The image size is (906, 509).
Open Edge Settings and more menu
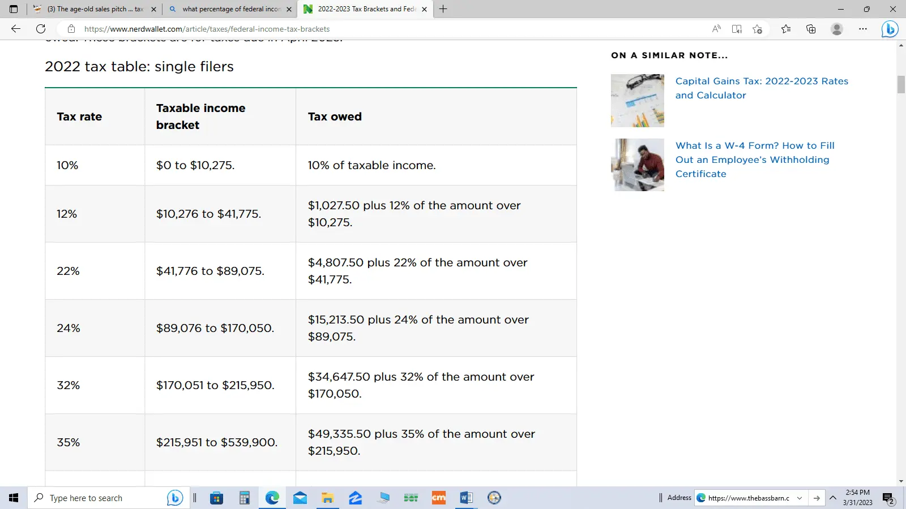(x=863, y=29)
